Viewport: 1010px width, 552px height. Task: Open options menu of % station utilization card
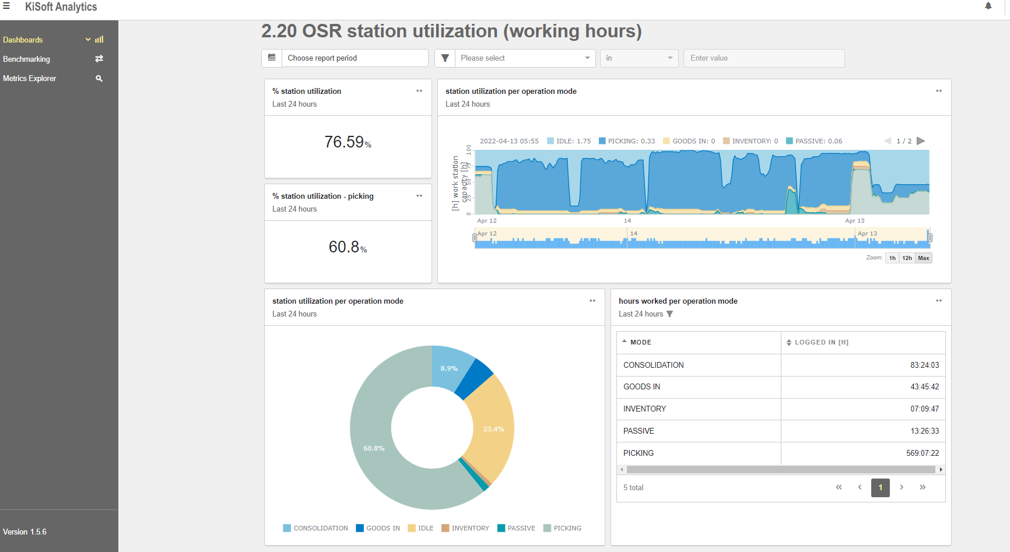pyautogui.click(x=419, y=91)
